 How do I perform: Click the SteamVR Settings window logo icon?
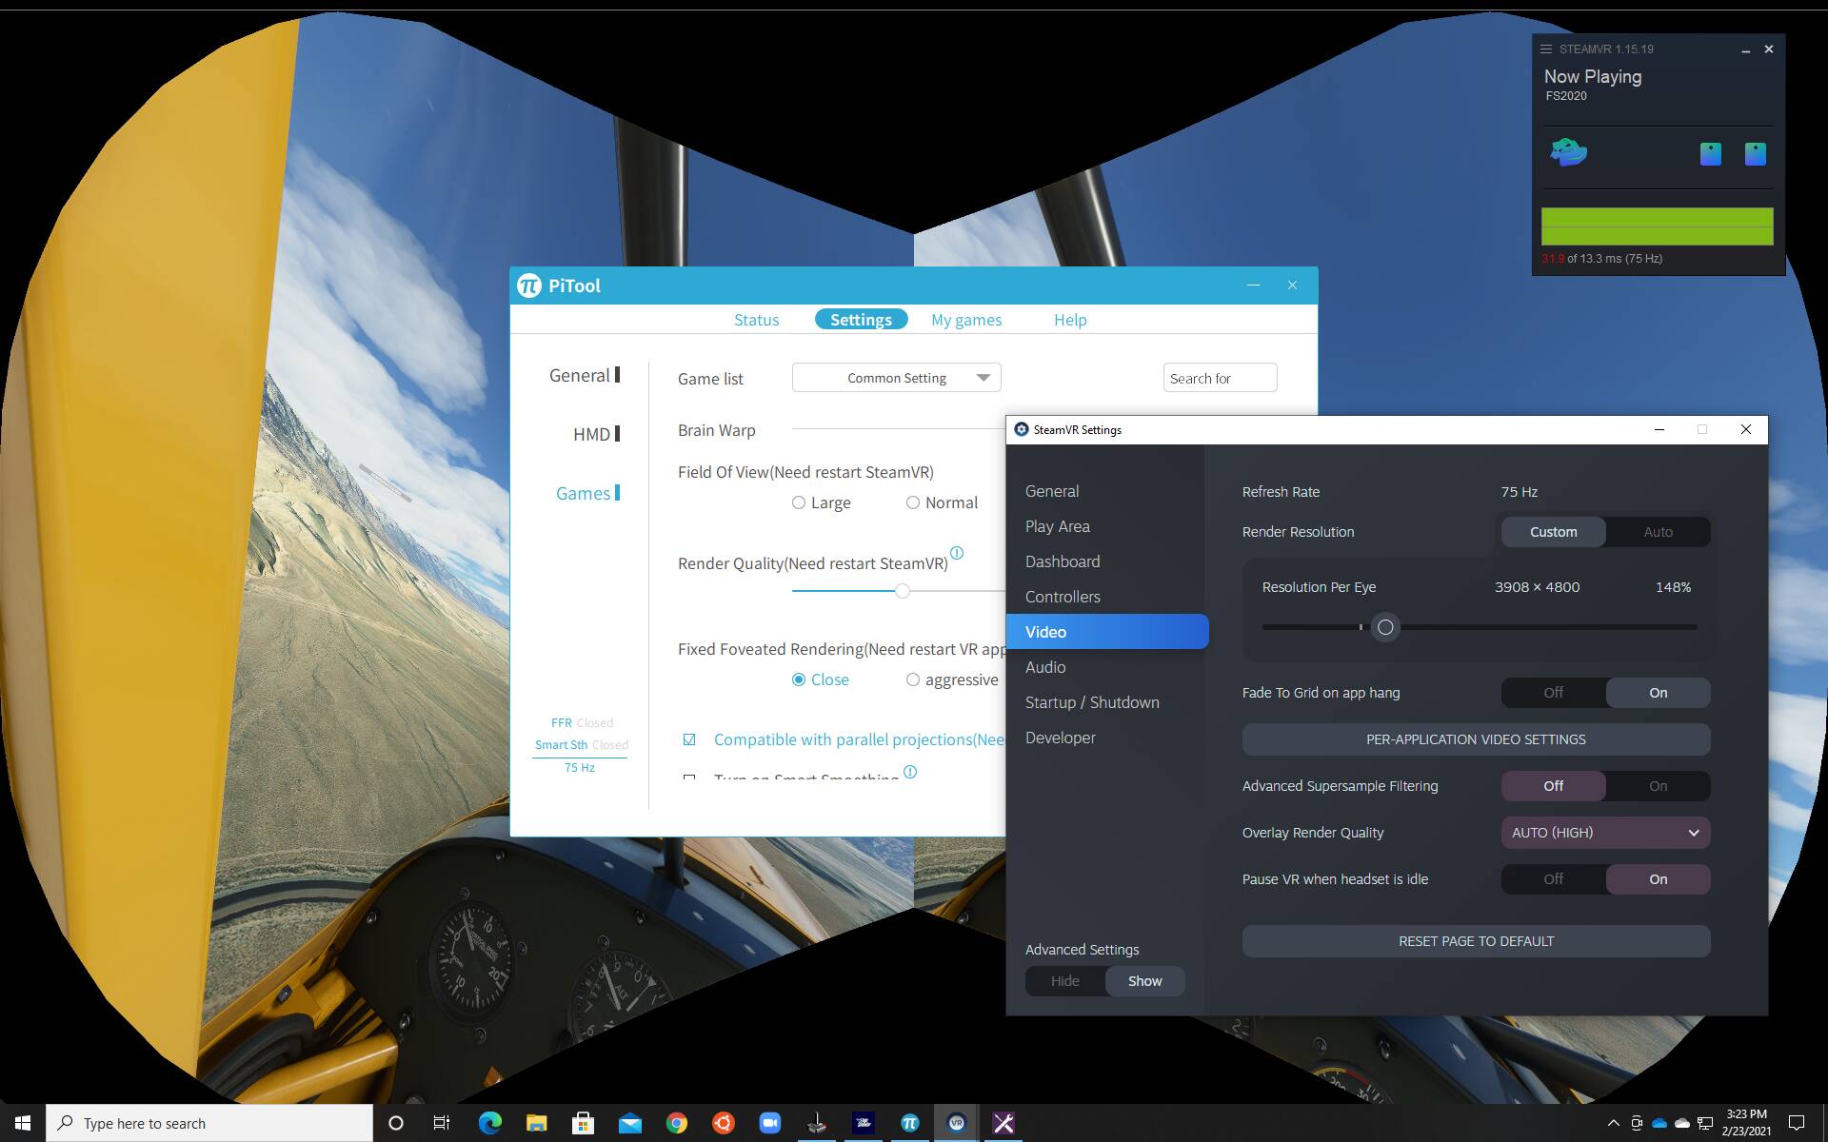coord(1022,429)
